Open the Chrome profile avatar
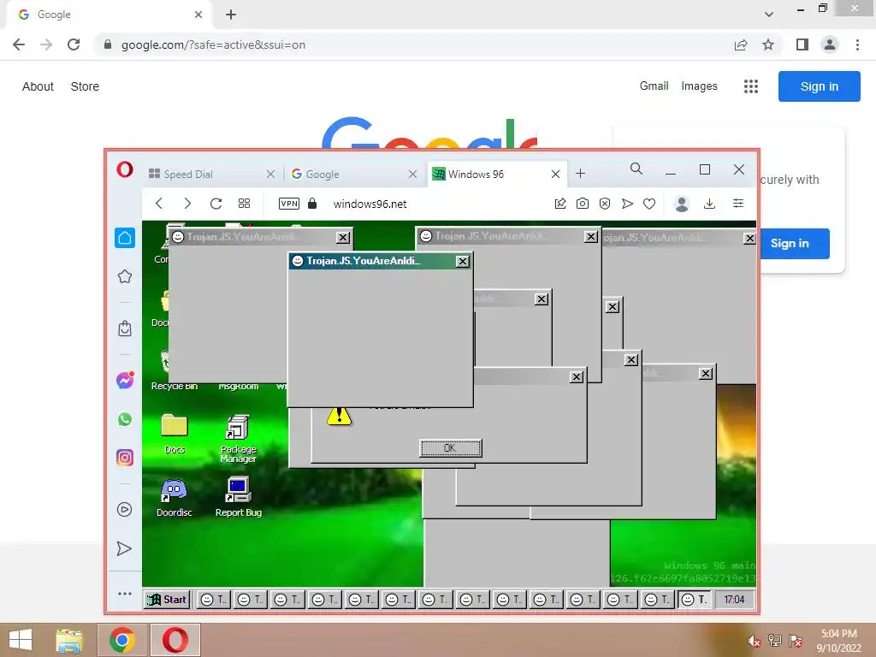This screenshot has width=876, height=657. click(x=830, y=44)
